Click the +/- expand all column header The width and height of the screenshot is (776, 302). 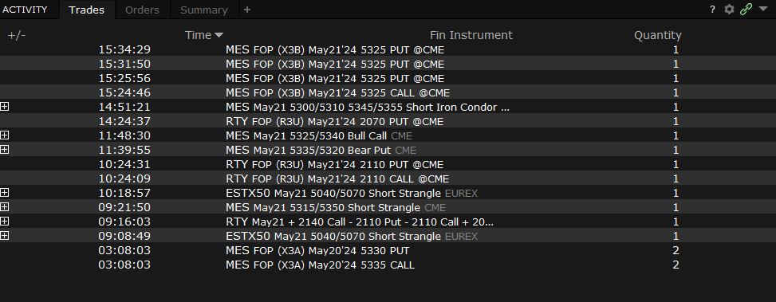16,35
